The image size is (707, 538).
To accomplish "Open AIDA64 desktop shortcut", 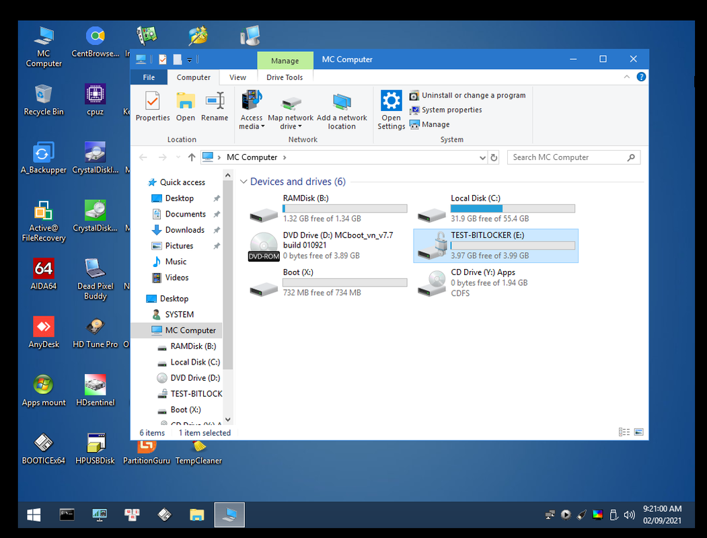I will pyautogui.click(x=43, y=274).
